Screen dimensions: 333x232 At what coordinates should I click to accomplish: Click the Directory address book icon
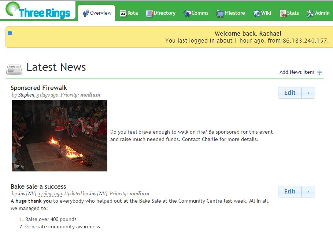click(x=149, y=14)
